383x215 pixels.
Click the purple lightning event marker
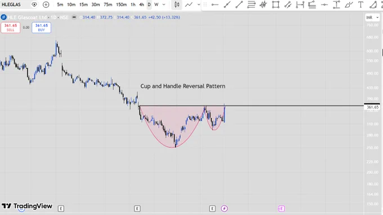click(x=224, y=208)
